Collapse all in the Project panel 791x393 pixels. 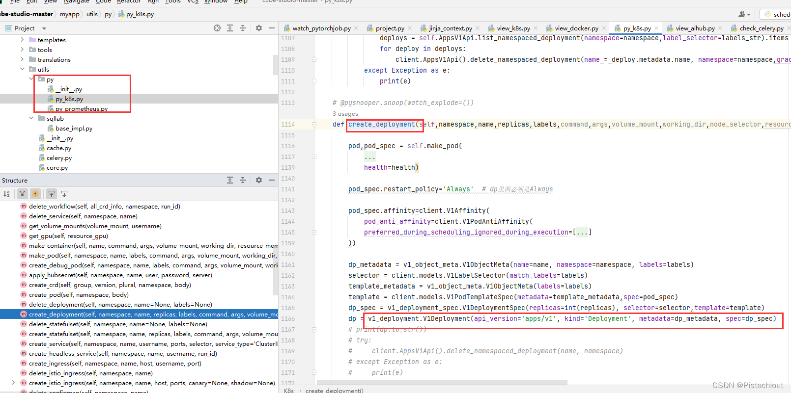243,28
